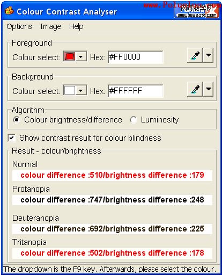Open the Help menu

coord(76,26)
